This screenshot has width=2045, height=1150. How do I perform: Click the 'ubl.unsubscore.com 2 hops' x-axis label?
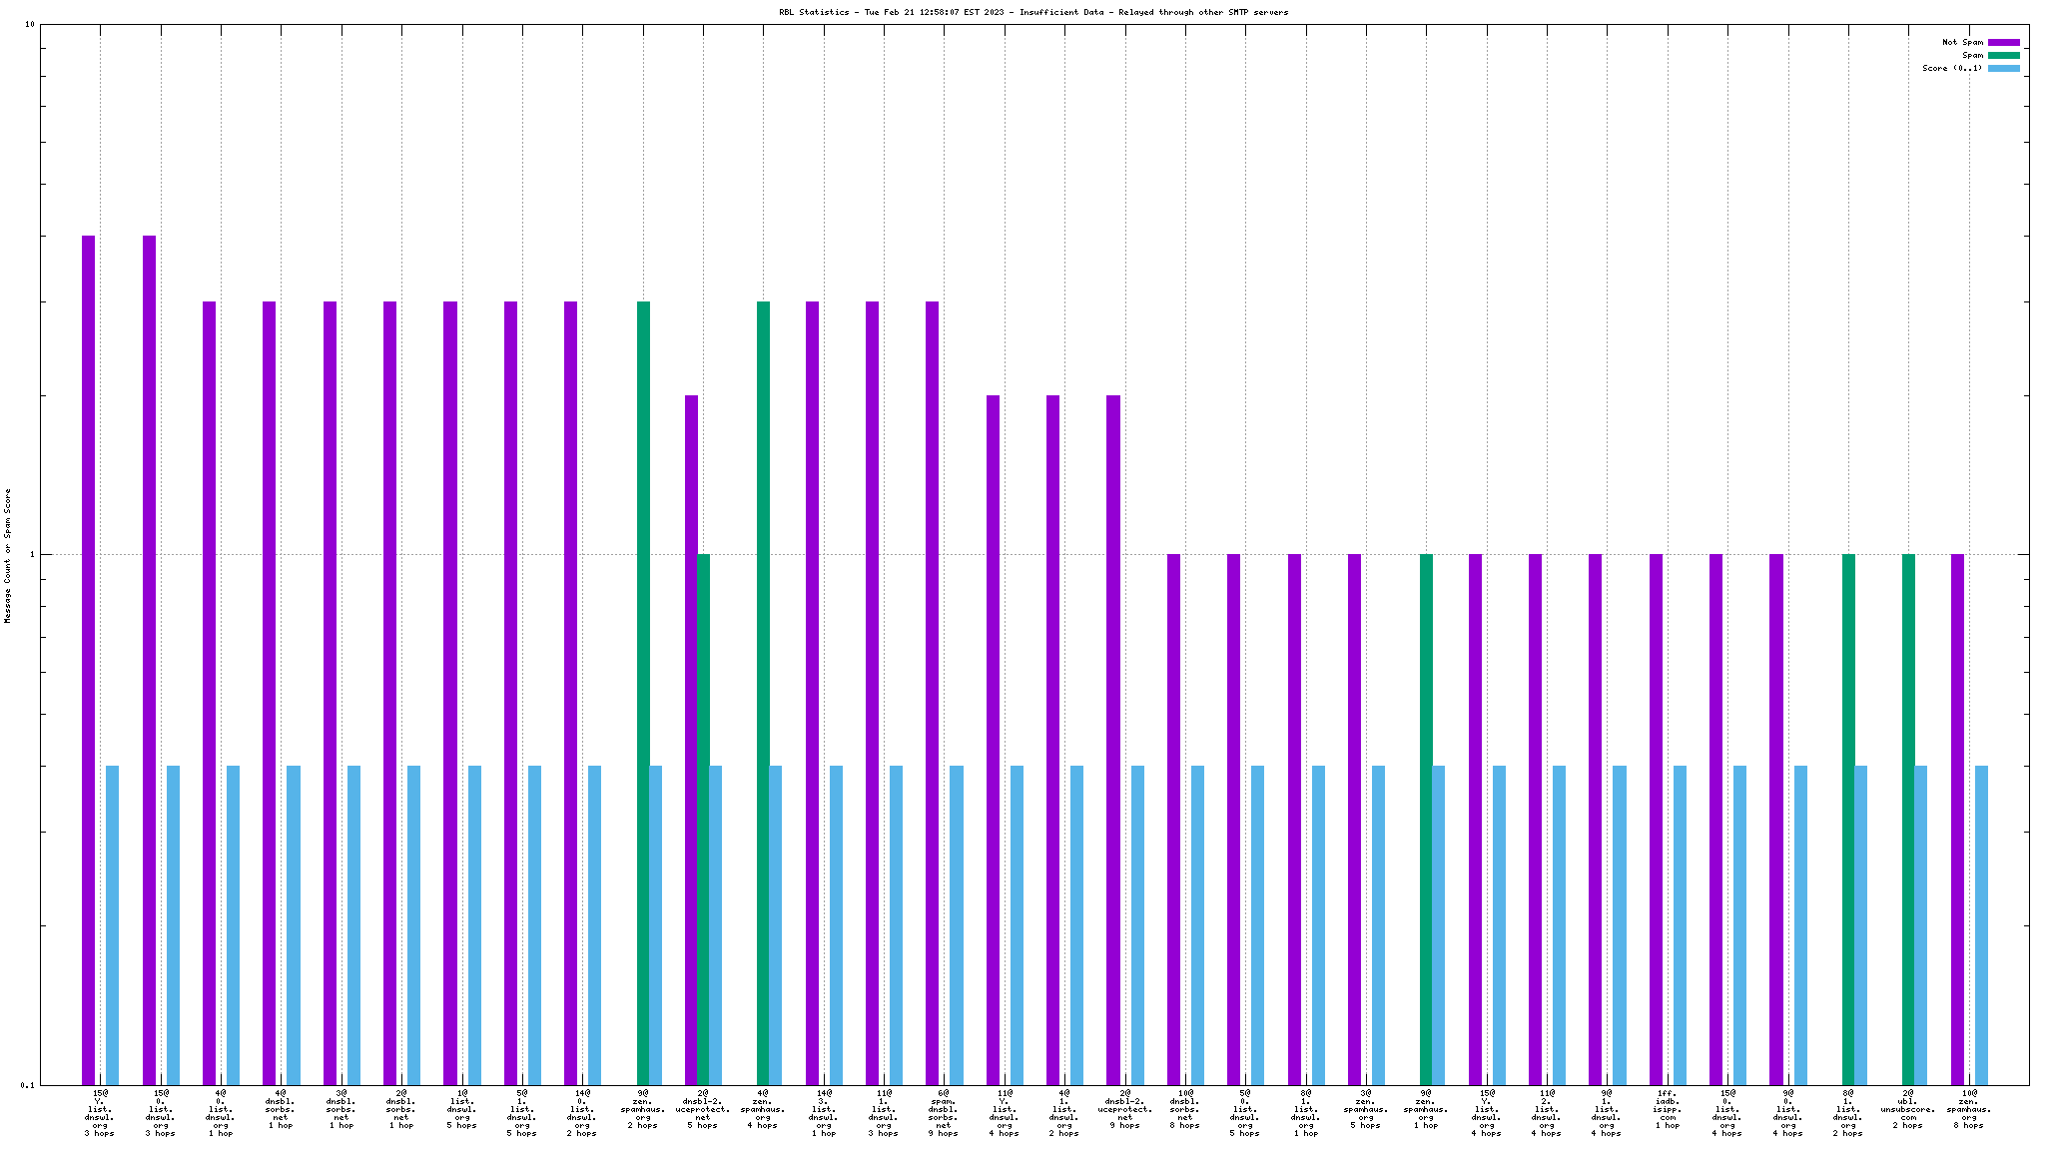point(1907,1109)
